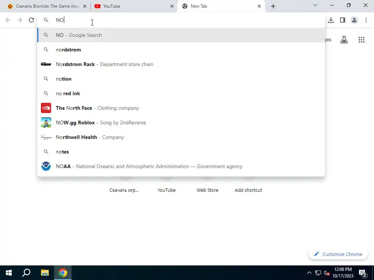This screenshot has height=280, width=374.
Task: Click the NOW.gg Roblox thumbnail
Action: coord(46,122)
